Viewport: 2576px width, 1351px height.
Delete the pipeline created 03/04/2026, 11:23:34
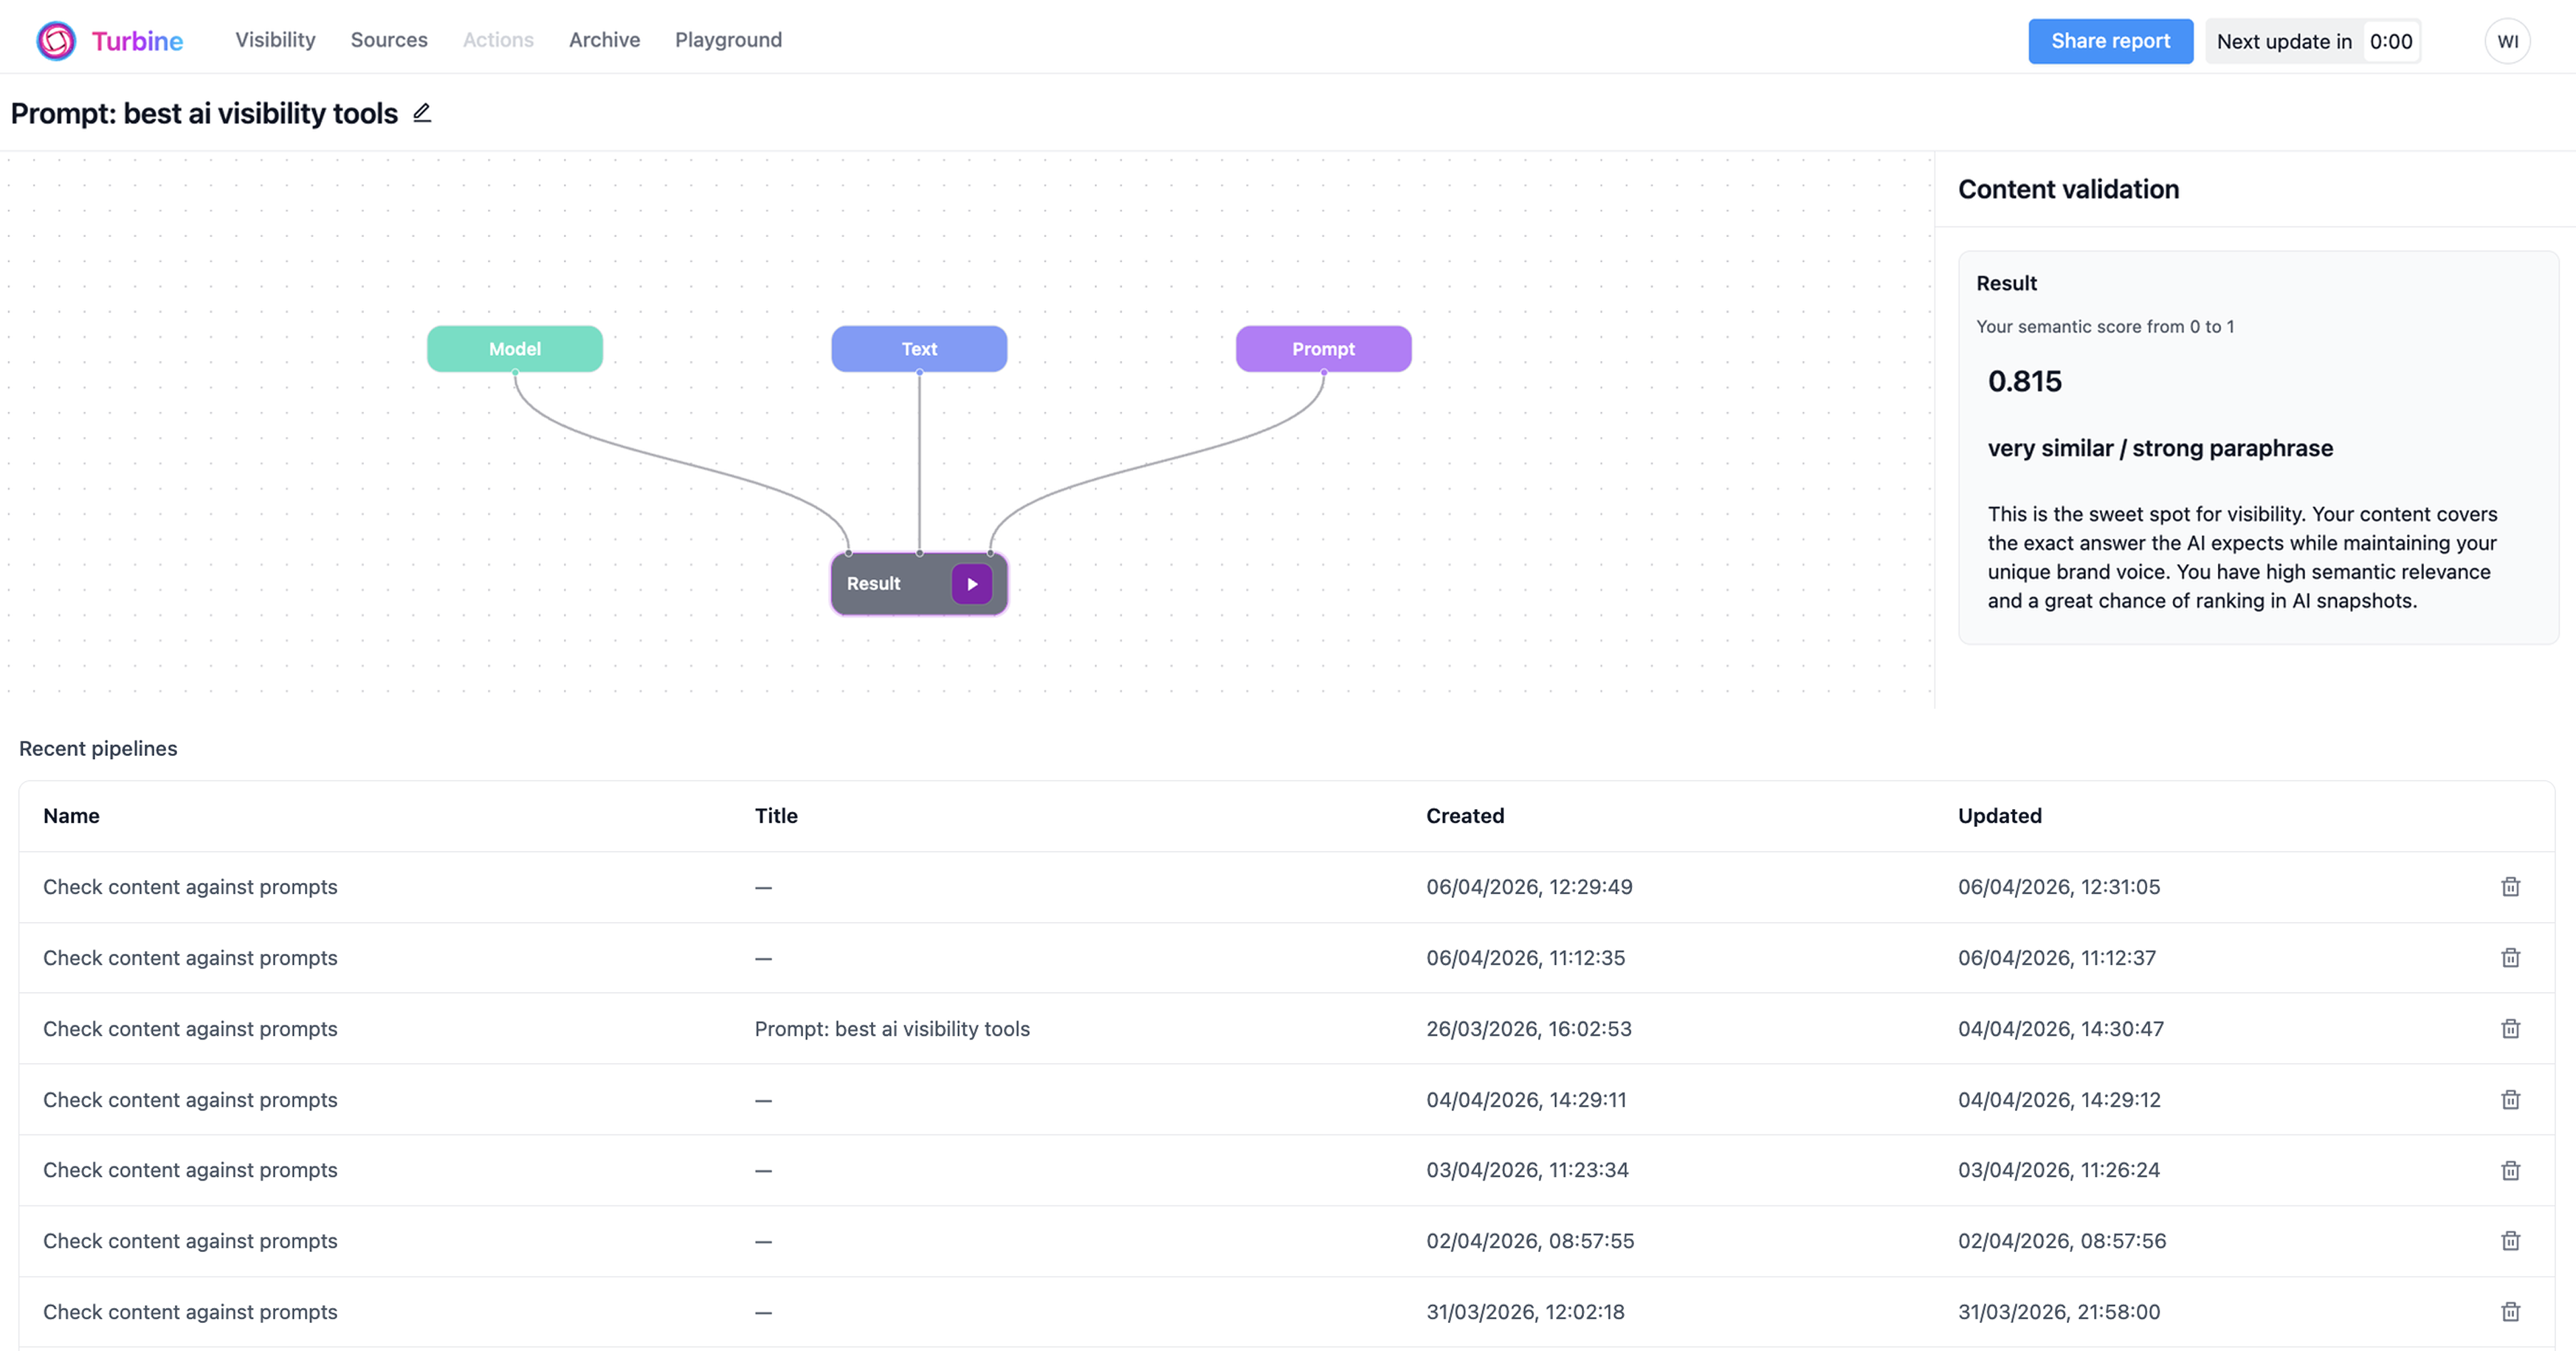2510,1170
